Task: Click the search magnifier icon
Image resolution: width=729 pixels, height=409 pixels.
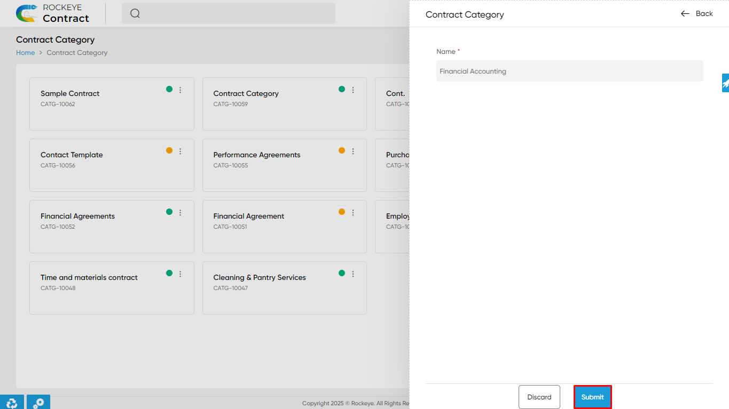Action: (x=135, y=13)
